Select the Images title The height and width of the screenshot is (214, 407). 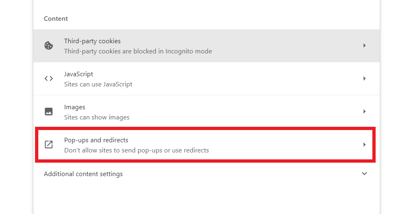(75, 107)
